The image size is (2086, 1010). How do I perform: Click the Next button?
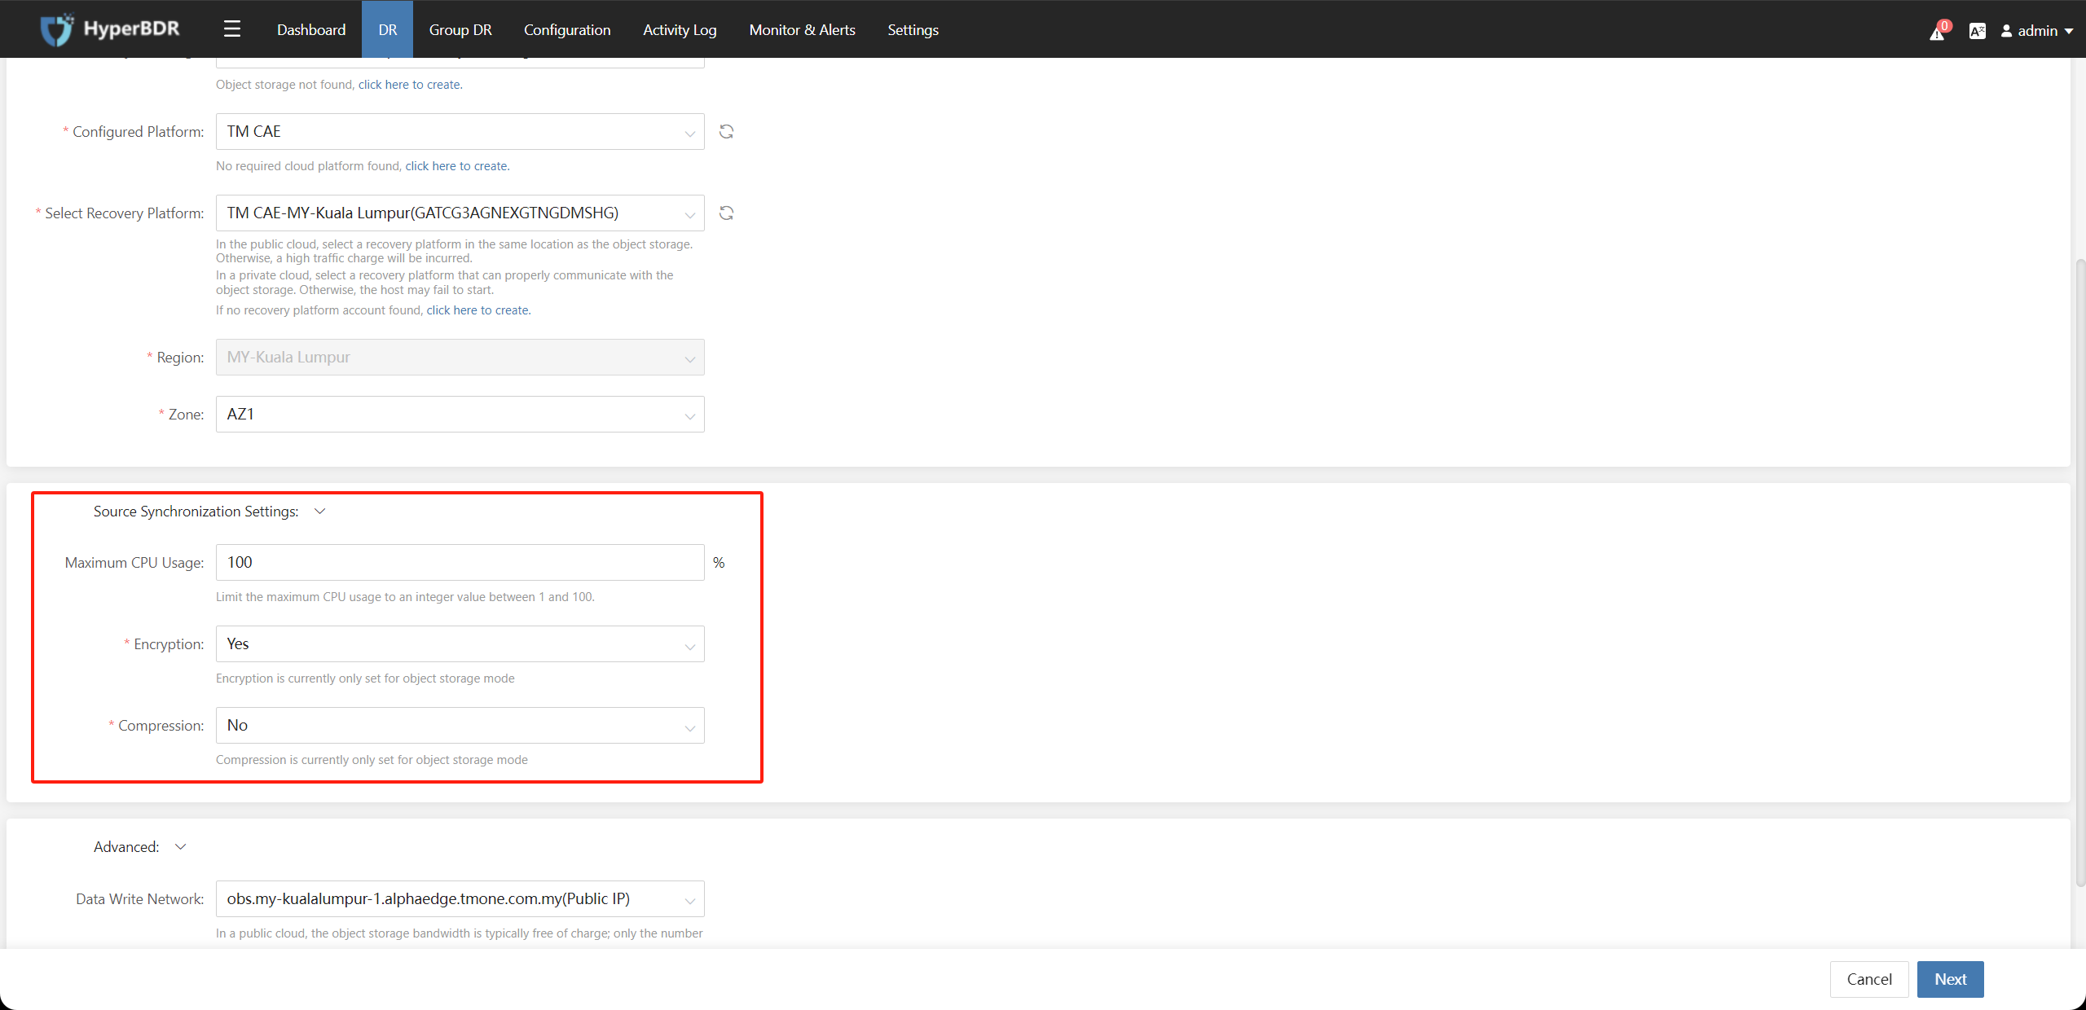(x=1951, y=979)
